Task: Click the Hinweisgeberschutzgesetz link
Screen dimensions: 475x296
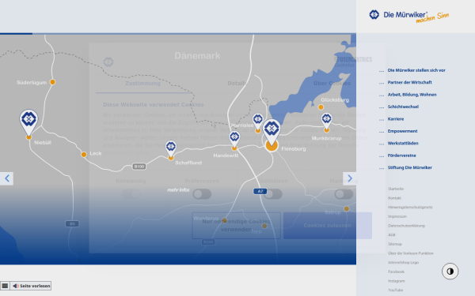Action: point(410,207)
